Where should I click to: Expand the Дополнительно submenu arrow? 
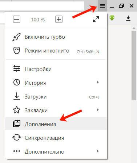tap(98, 151)
